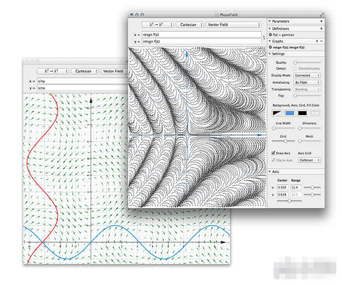Click the gear icon beside resgn f(z) graph

[271, 48]
